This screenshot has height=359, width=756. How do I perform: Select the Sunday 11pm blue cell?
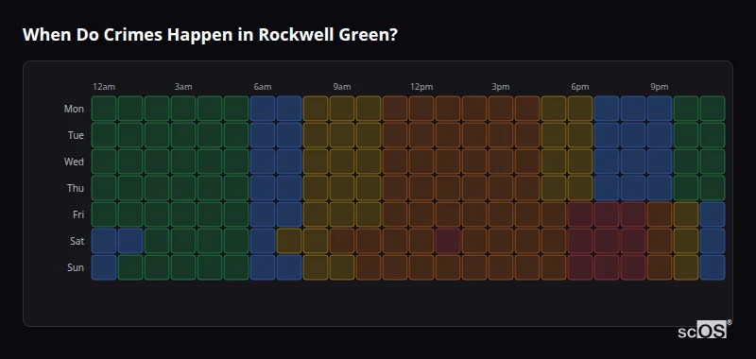(713, 267)
